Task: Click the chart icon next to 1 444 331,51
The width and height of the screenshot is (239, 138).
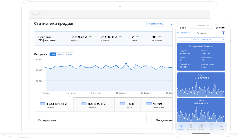Action: tap(42, 104)
